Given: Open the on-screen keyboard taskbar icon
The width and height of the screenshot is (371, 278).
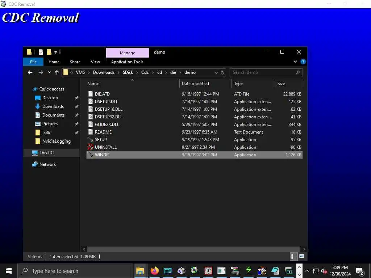Looking at the screenshot, I should click(168, 271).
